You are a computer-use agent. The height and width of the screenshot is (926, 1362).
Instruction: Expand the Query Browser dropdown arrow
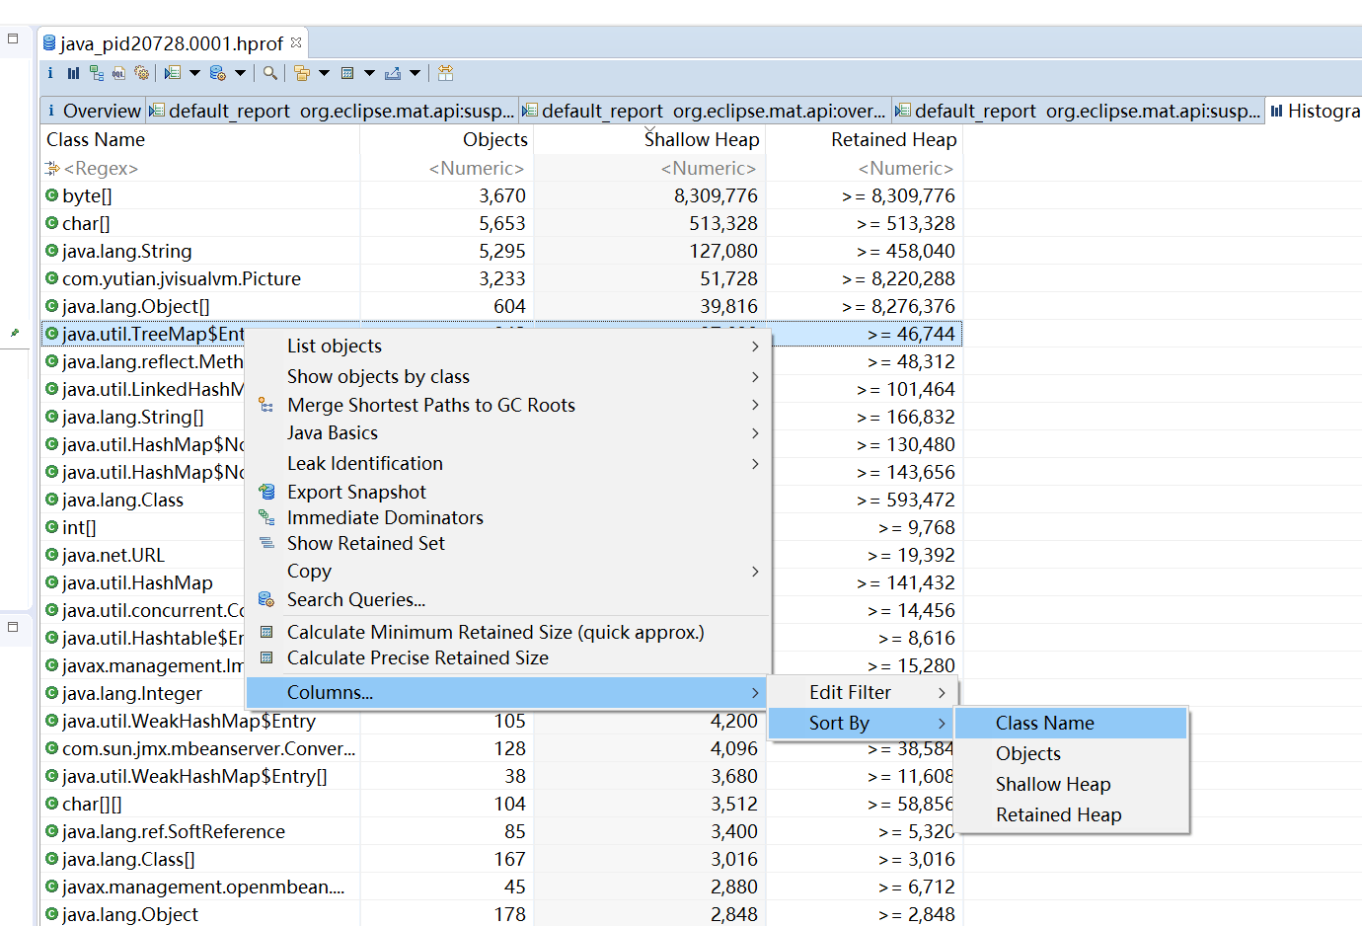click(x=240, y=73)
